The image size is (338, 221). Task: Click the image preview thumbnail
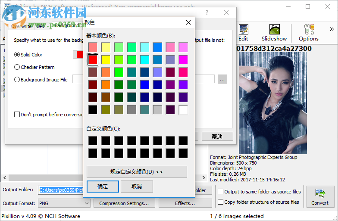pos(272,103)
